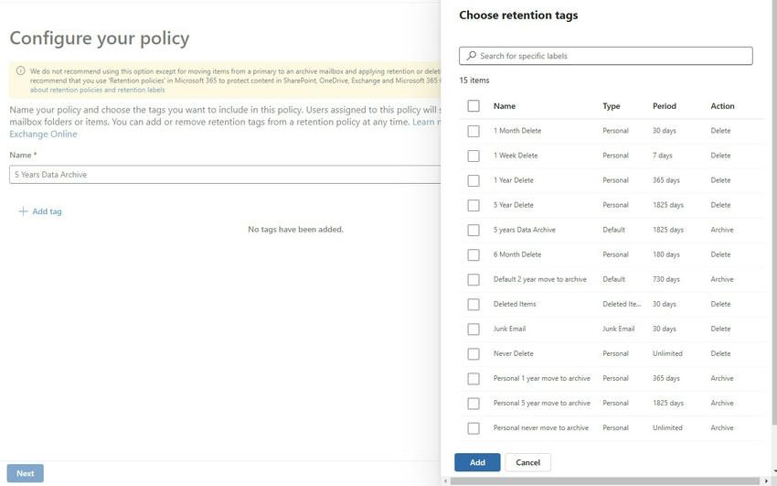The height and width of the screenshot is (486, 777).
Task: Select the 1 Month Delete checkbox
Action: [474, 131]
